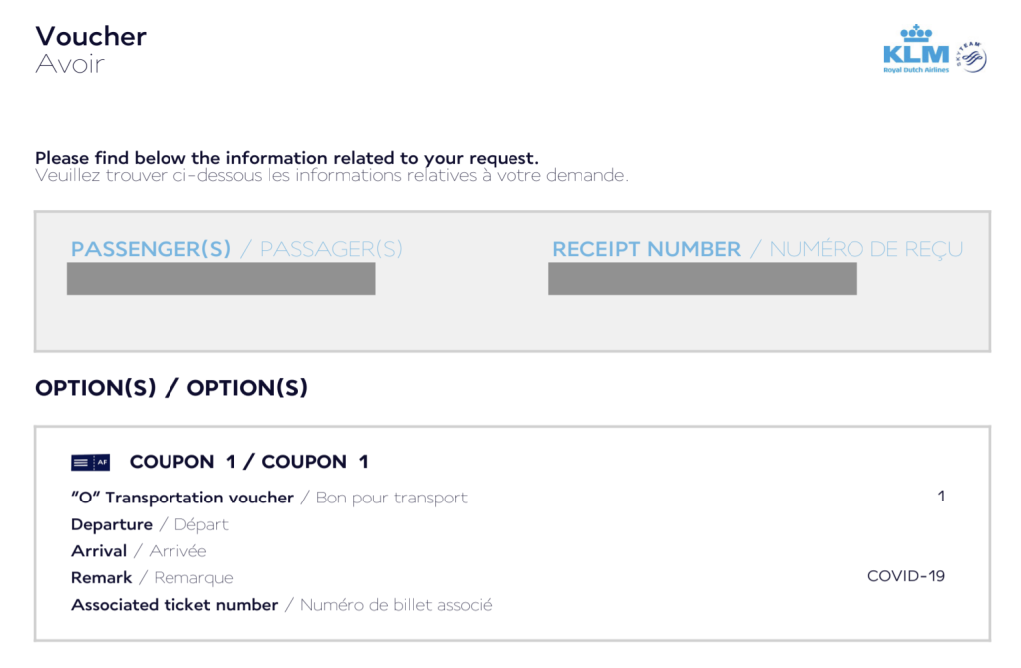Click the Associated ticket number label

coord(174,605)
